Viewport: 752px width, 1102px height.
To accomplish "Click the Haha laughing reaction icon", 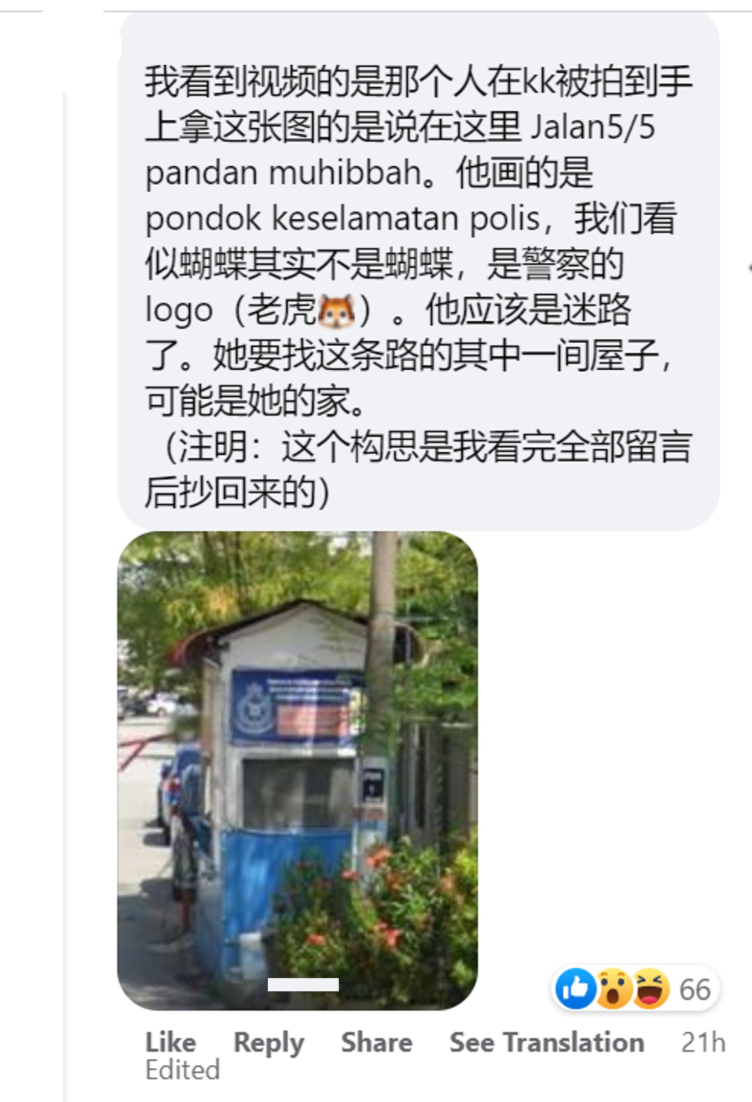I will (650, 989).
